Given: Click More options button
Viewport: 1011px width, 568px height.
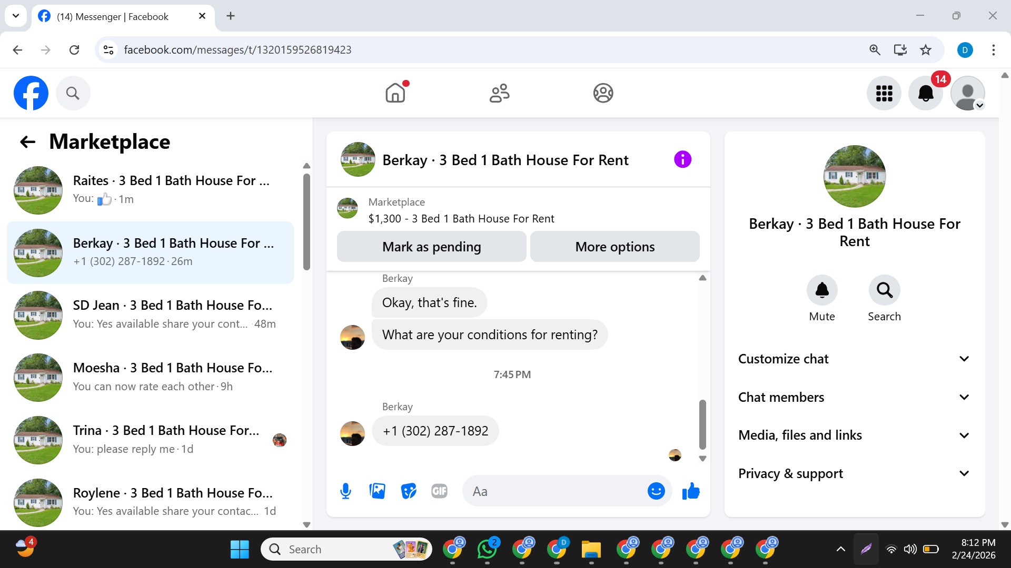Looking at the screenshot, I should click(x=614, y=247).
